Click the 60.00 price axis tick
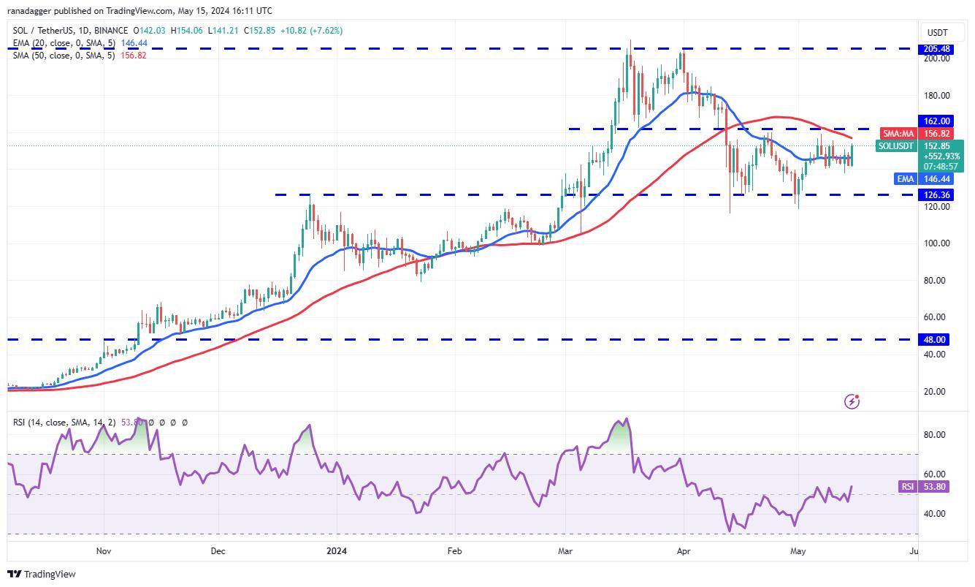975x587 pixels. 936,317
